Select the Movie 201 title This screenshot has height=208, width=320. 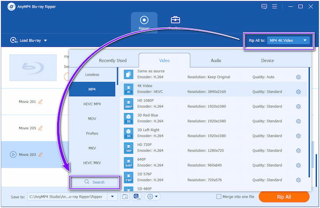coord(27,102)
